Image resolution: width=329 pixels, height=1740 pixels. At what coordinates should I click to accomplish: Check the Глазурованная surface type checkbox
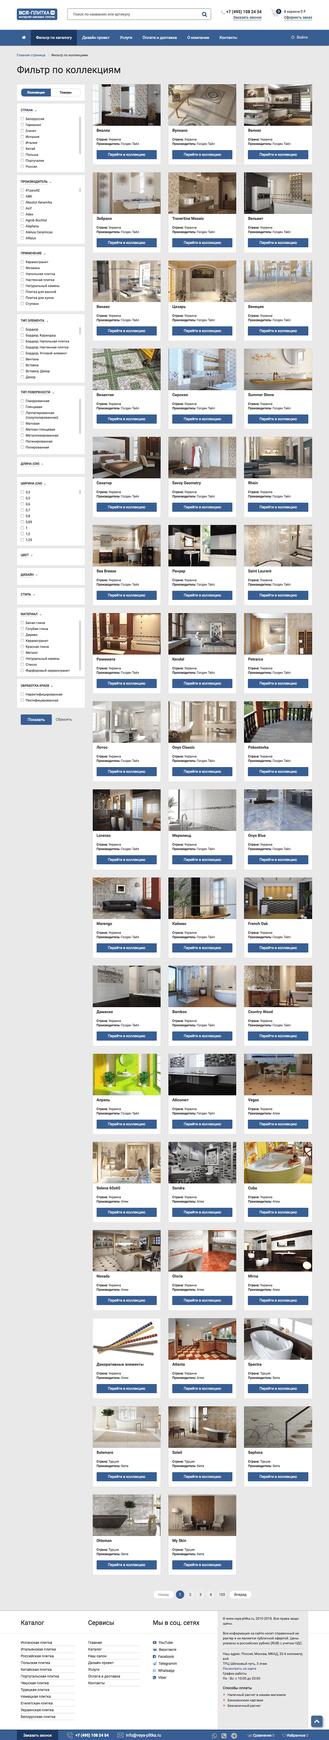[x=22, y=401]
